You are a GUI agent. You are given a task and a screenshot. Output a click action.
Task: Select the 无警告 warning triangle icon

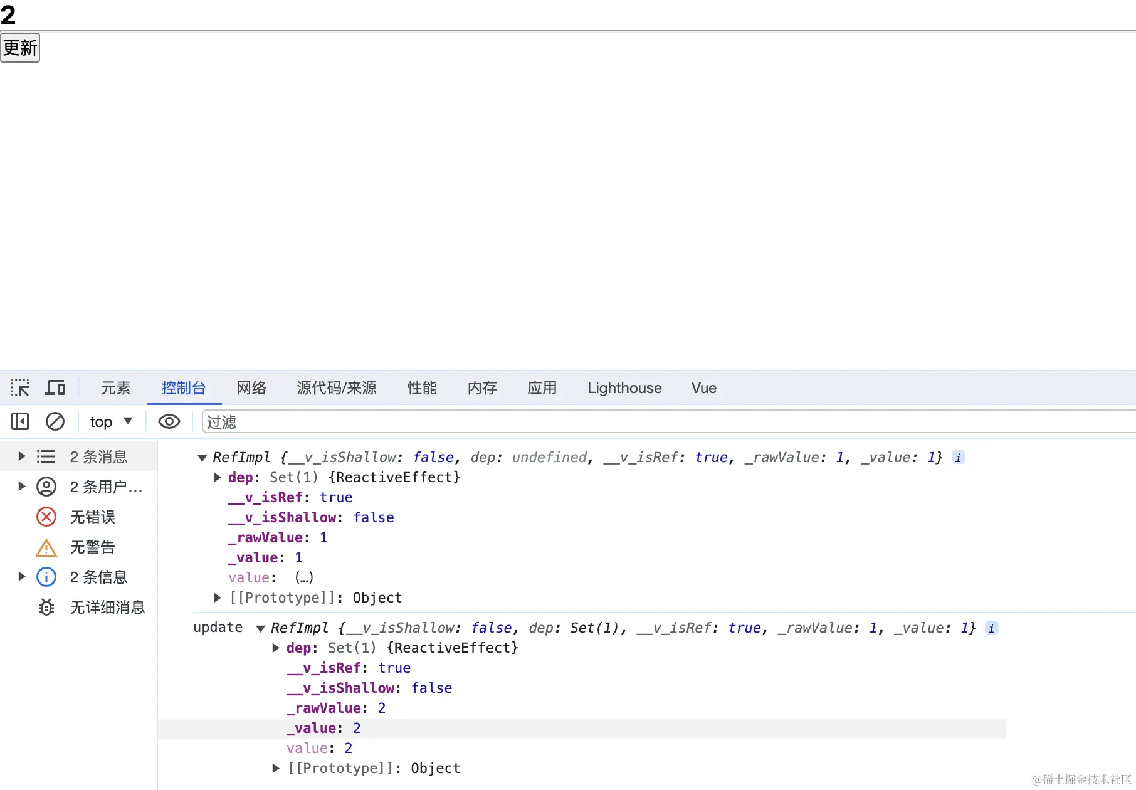46,547
